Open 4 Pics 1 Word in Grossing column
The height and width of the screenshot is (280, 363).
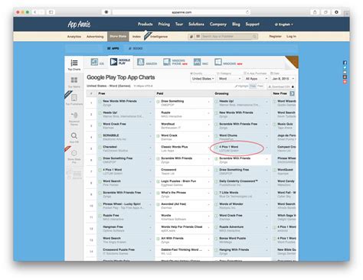[228, 147]
